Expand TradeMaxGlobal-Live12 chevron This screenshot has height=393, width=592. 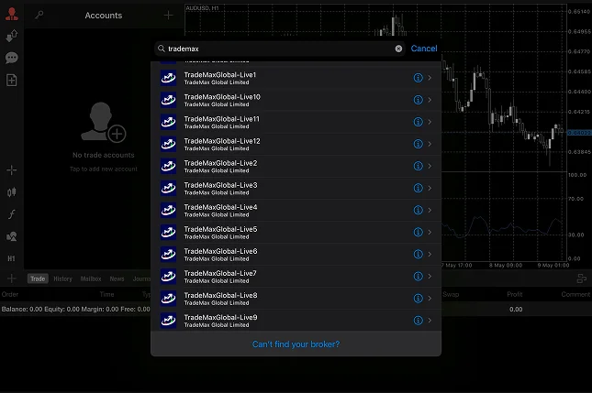tap(430, 144)
